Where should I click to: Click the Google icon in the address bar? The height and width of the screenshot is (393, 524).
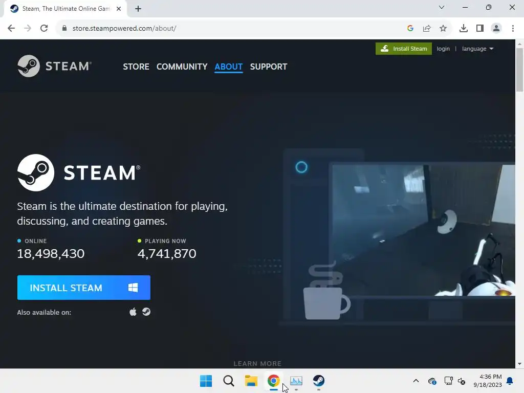410,29
